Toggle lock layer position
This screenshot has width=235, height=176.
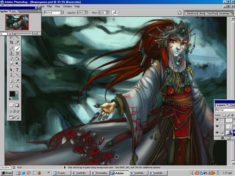click(232, 115)
